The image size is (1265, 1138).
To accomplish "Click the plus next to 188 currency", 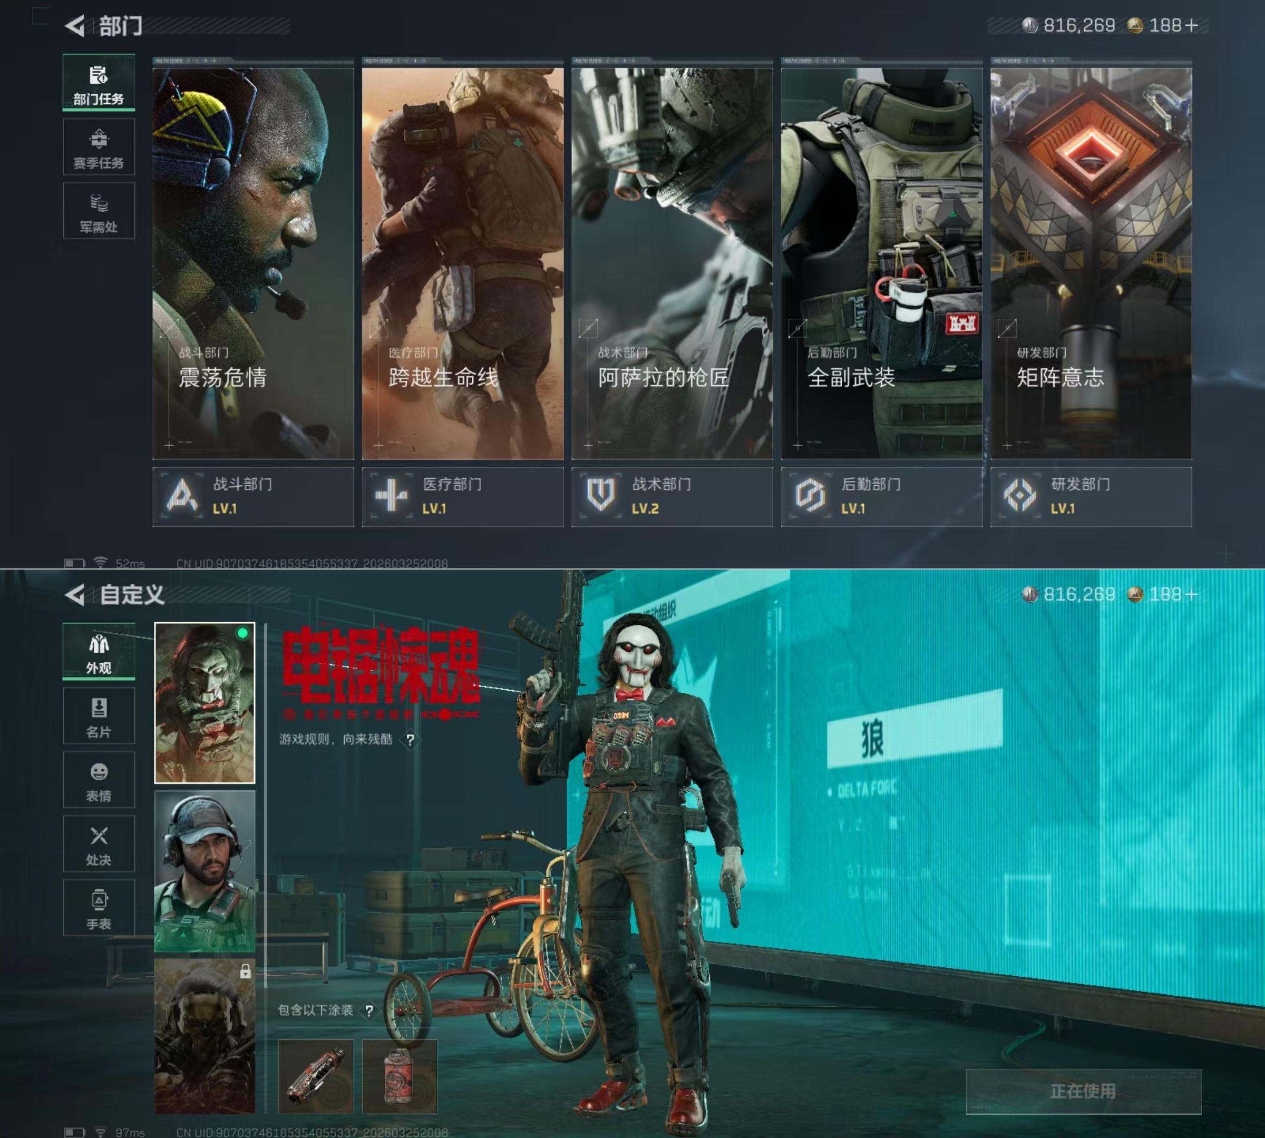I will pos(1192,26).
